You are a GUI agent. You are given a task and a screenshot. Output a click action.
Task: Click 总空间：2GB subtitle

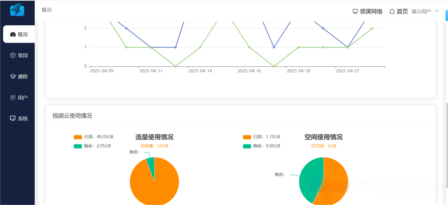point(324,146)
